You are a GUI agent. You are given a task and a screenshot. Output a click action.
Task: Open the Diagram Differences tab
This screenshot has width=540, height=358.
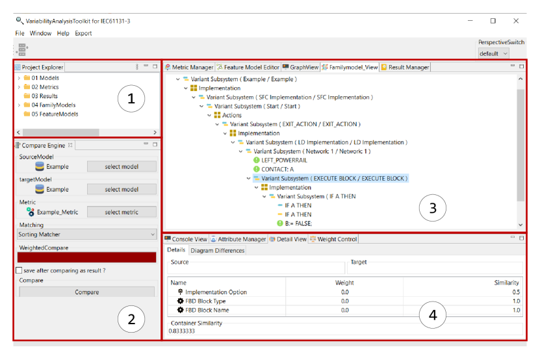(217, 250)
